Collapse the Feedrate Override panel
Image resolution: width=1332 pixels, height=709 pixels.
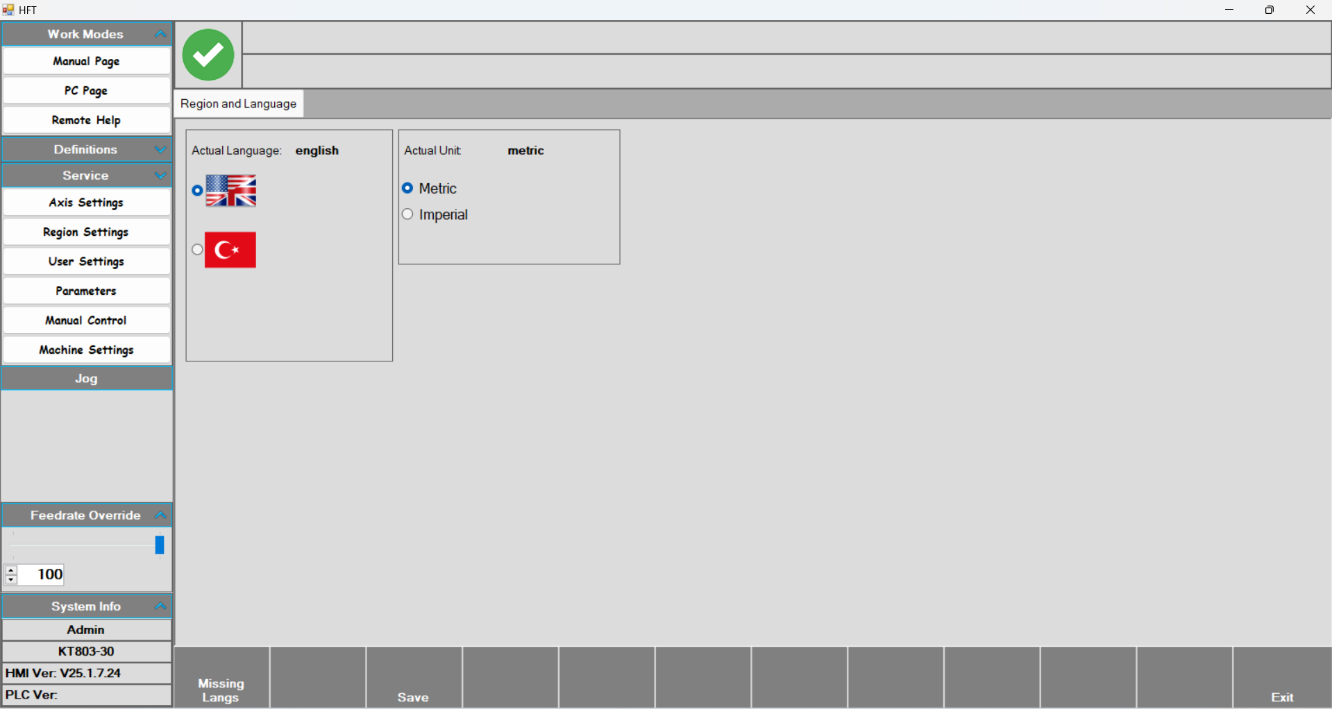pyautogui.click(x=160, y=515)
